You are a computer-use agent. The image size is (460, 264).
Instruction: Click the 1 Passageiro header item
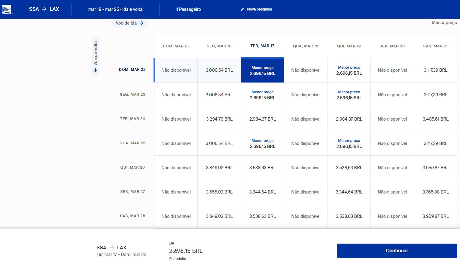click(188, 9)
